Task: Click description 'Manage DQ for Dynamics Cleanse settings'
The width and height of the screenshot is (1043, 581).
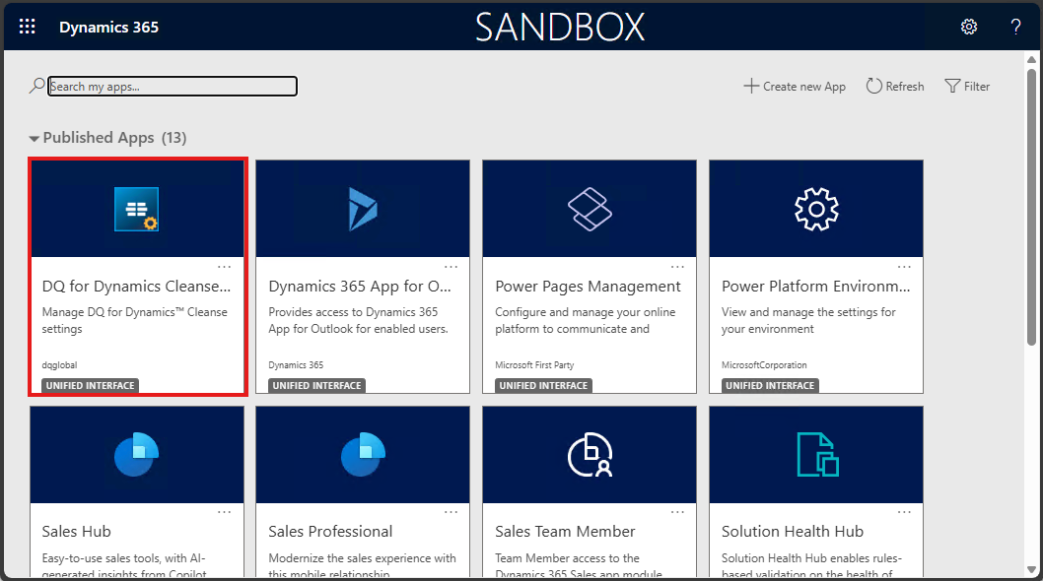Action: 134,320
